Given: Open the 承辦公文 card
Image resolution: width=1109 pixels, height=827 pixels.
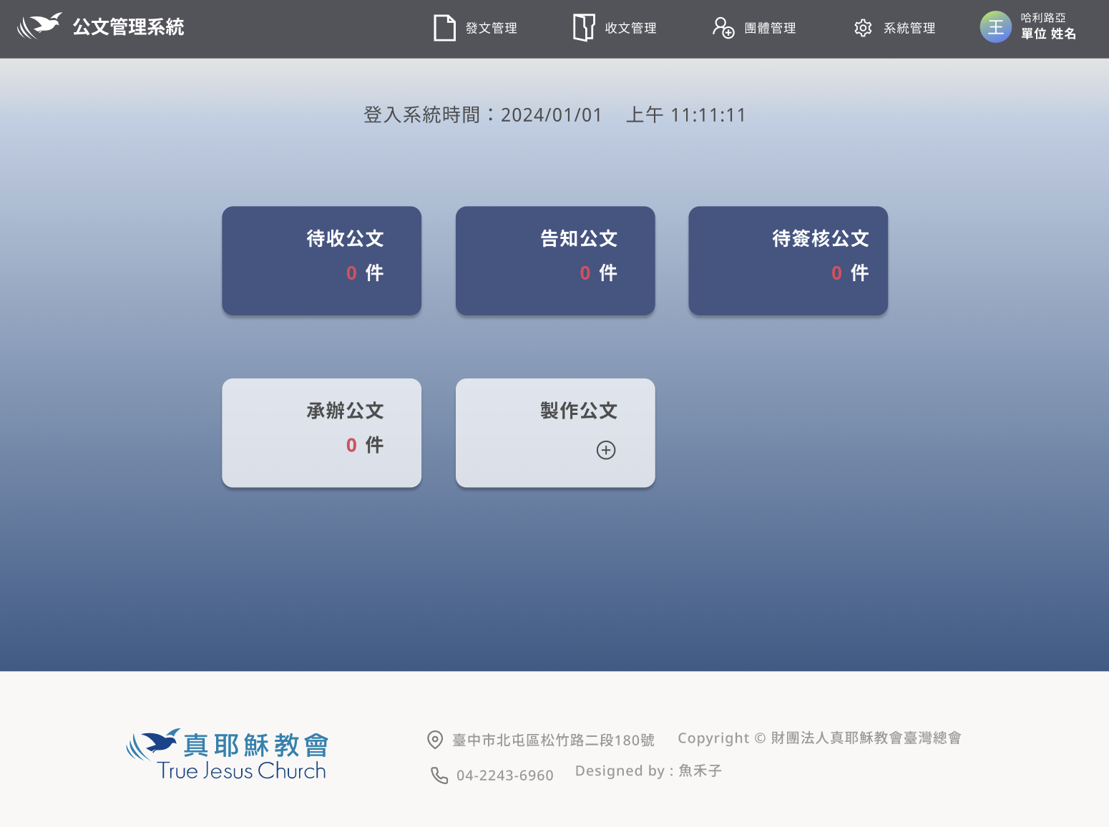Looking at the screenshot, I should pos(321,433).
